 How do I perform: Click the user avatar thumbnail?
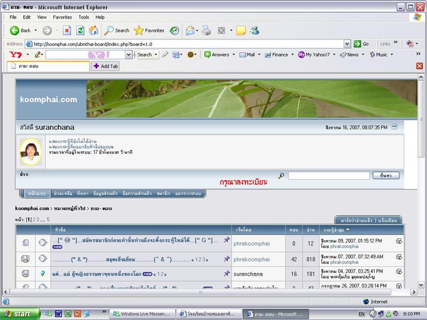[30, 151]
